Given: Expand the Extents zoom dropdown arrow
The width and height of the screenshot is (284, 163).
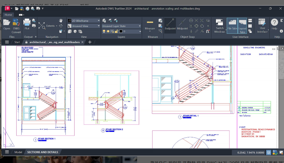Looking at the screenshot, I should [x=57, y=26].
